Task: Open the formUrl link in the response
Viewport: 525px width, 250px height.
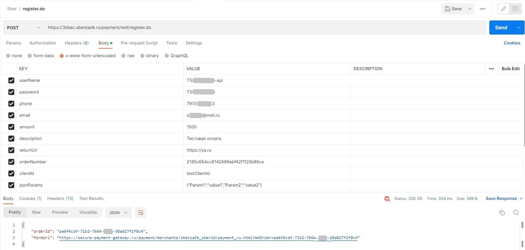Action: [x=209, y=238]
